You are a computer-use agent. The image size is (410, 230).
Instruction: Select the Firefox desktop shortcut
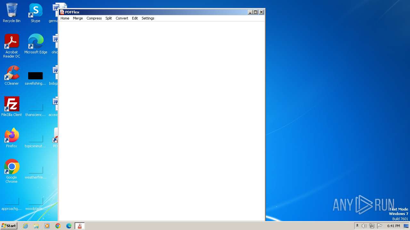coord(12,138)
